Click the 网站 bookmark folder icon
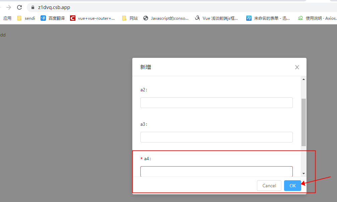Viewport: 337px width, 202px height. click(x=124, y=18)
